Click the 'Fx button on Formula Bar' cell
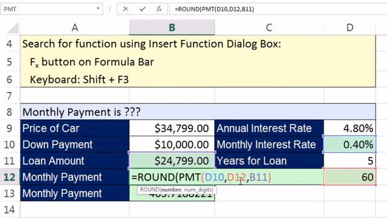The width and height of the screenshot is (387, 218). tap(198, 62)
